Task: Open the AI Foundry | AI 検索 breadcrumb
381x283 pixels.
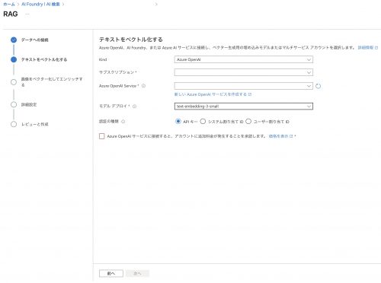Action: pos(40,5)
